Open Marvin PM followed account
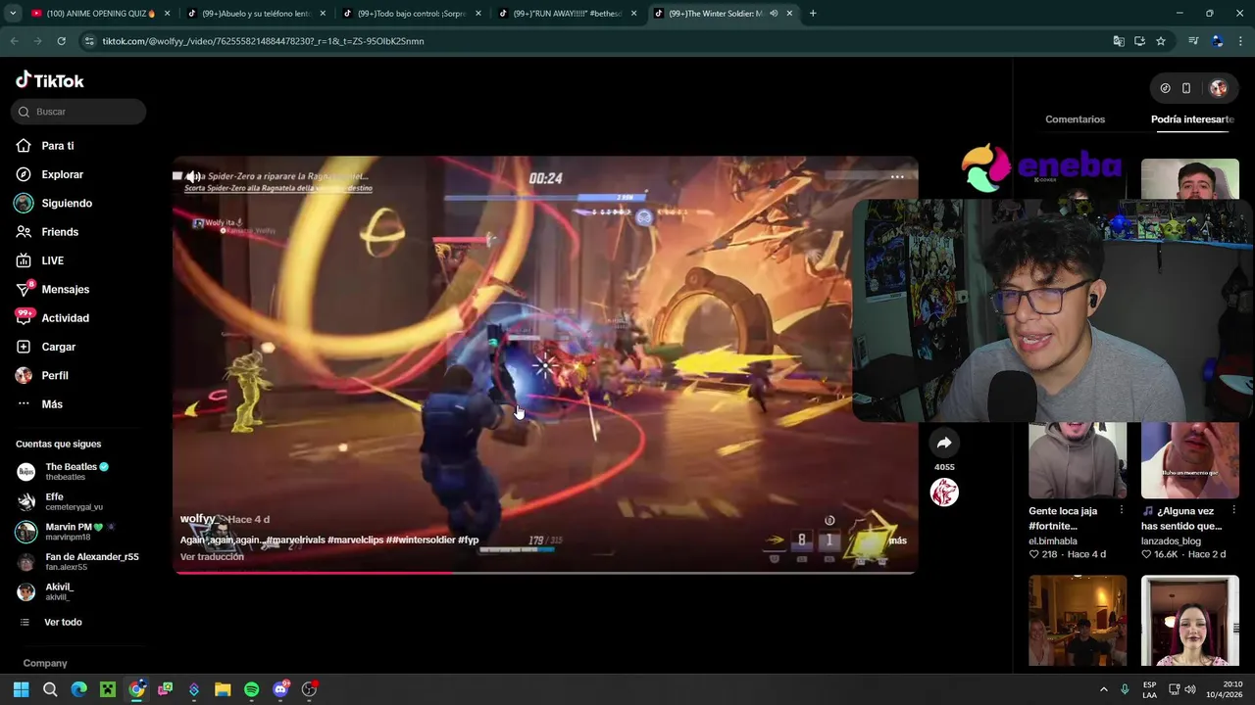 pyautogui.click(x=76, y=532)
